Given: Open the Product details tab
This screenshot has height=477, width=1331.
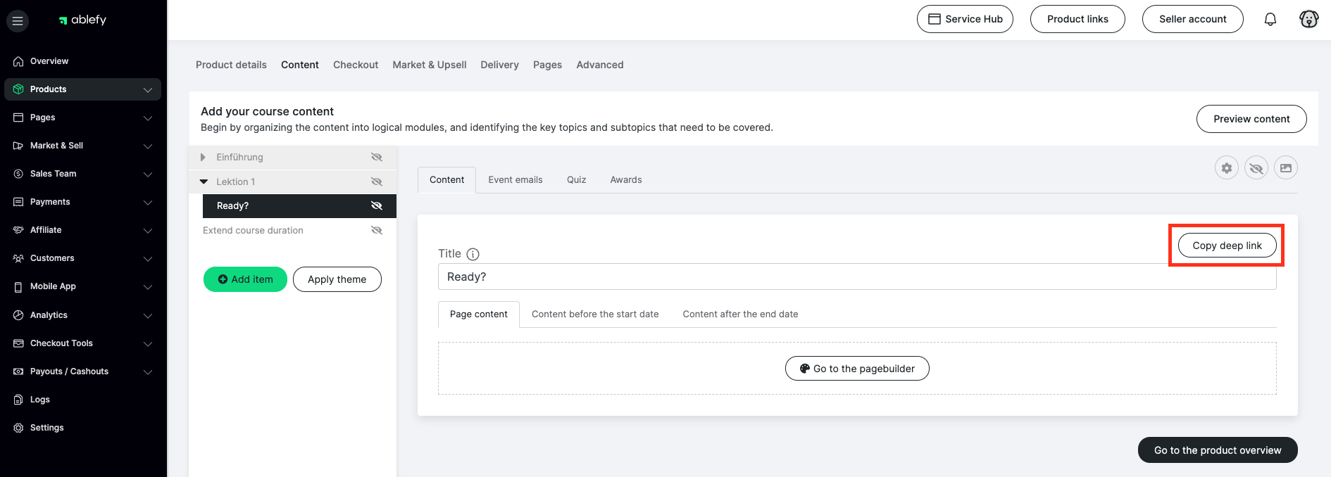Looking at the screenshot, I should coord(231,65).
